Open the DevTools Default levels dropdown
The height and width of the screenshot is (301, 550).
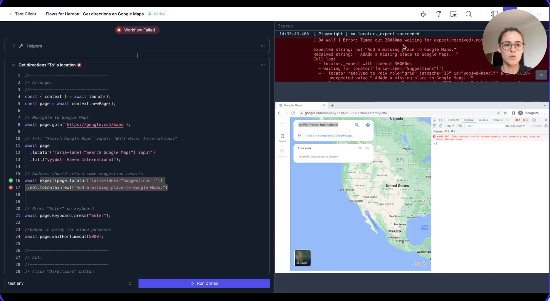tap(515, 126)
